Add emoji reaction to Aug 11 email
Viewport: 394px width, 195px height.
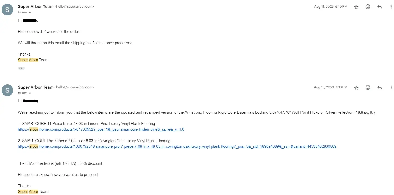[x=368, y=7]
